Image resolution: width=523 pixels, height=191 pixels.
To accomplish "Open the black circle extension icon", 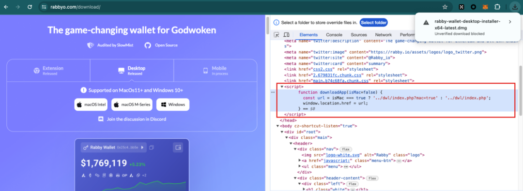I will [473, 7].
